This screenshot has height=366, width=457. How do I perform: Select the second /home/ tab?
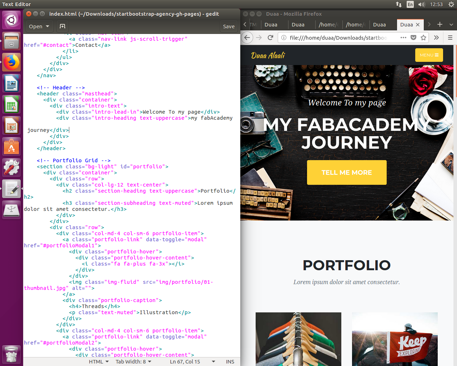click(356, 25)
